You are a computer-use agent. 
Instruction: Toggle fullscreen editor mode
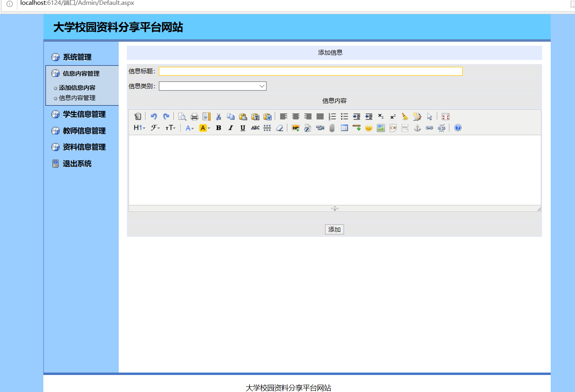coord(446,117)
